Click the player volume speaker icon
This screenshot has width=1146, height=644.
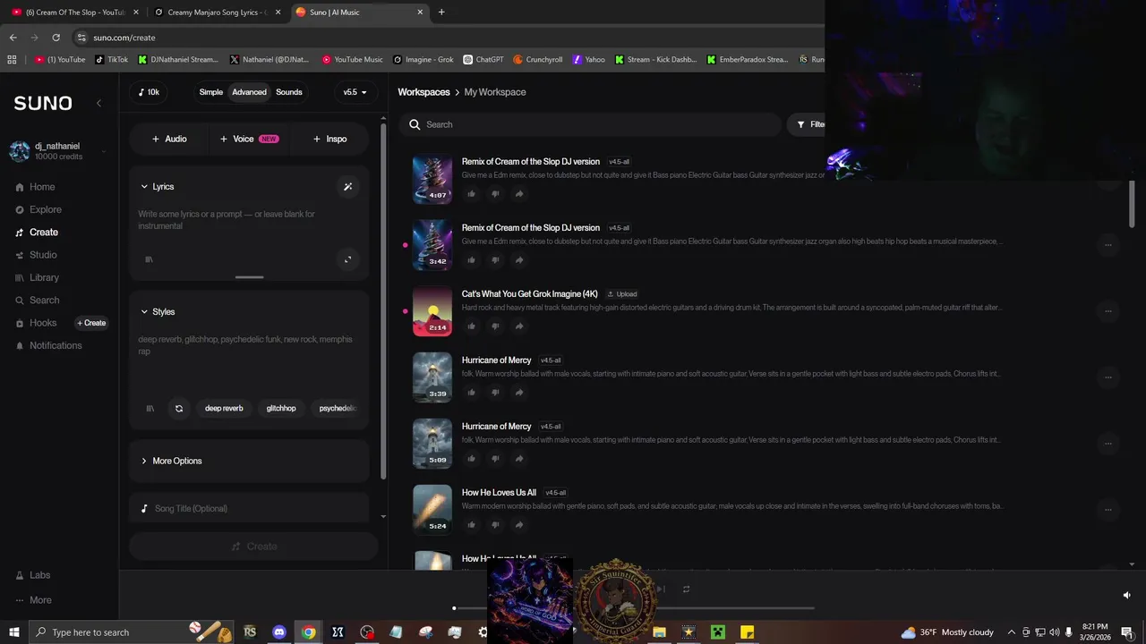click(x=1127, y=595)
